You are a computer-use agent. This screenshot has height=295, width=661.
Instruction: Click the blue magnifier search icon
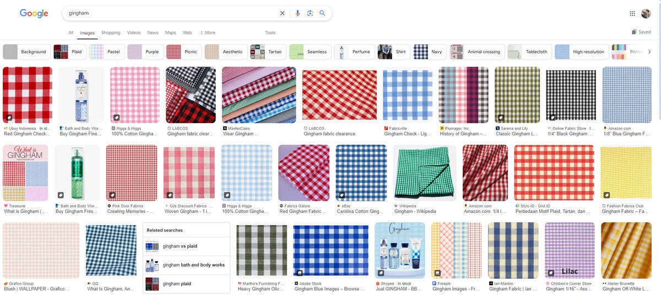click(x=322, y=13)
